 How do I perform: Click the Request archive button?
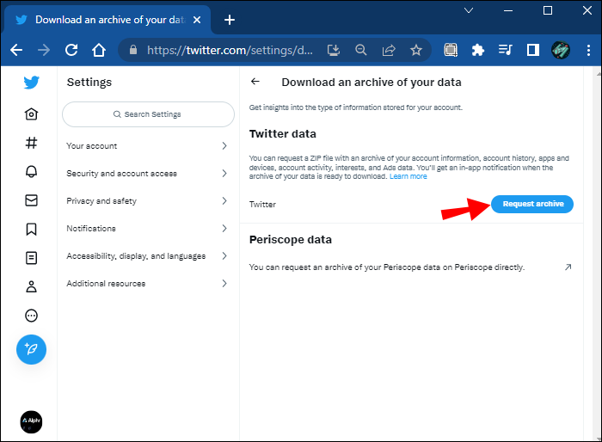click(x=532, y=204)
